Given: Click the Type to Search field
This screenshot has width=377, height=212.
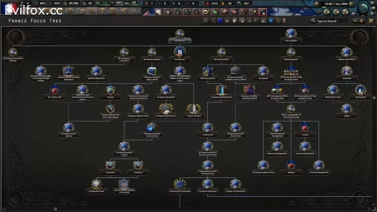Looking at the screenshot, I should click(331, 21).
